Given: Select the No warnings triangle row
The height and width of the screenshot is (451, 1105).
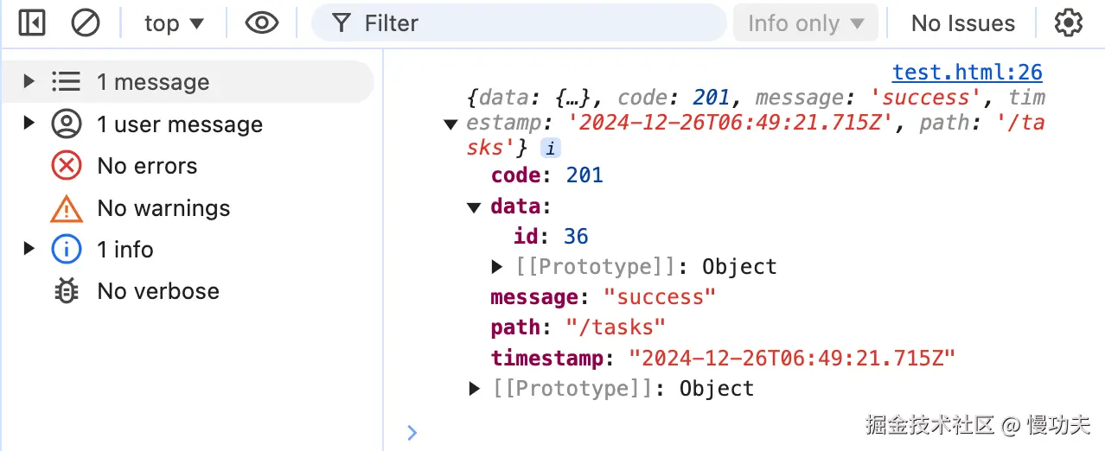Looking at the screenshot, I should (x=163, y=208).
